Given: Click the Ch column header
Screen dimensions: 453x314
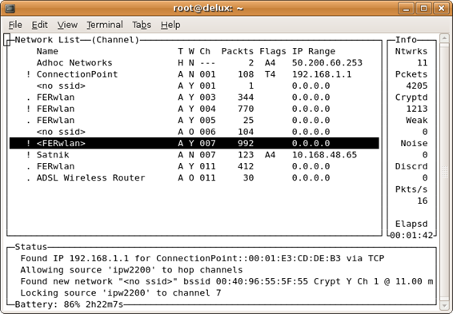Looking at the screenshot, I should (x=205, y=51).
